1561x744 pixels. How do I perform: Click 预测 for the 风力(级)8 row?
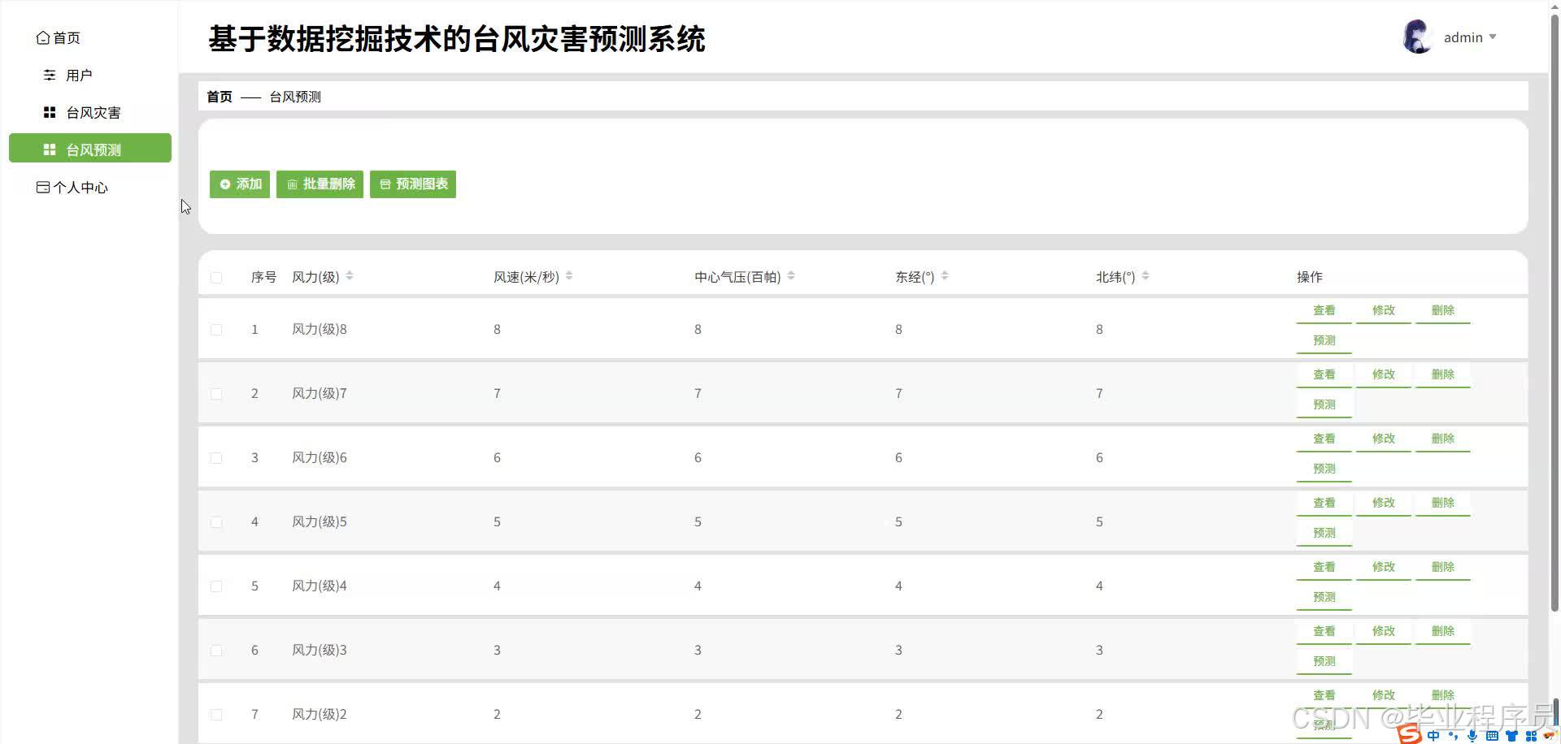click(1324, 340)
